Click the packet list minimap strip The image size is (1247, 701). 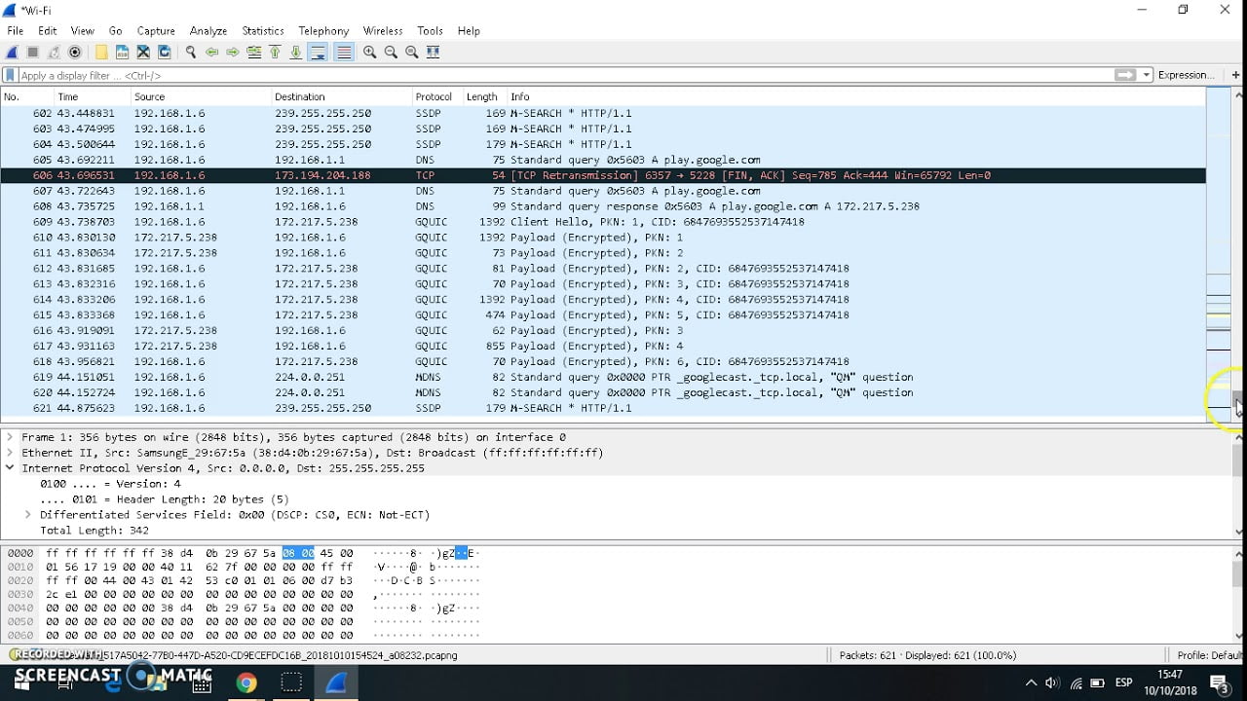click(1219, 253)
